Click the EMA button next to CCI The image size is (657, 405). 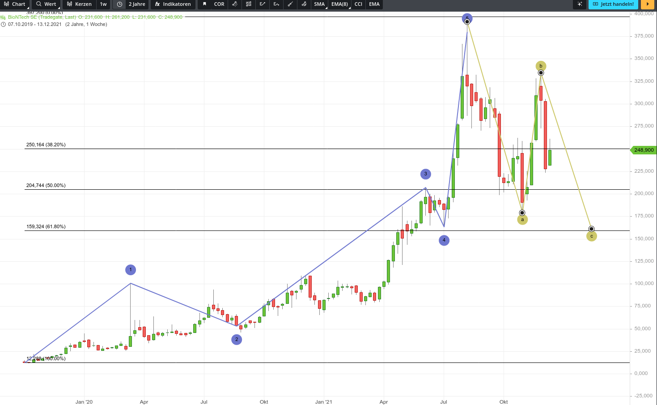click(x=374, y=4)
